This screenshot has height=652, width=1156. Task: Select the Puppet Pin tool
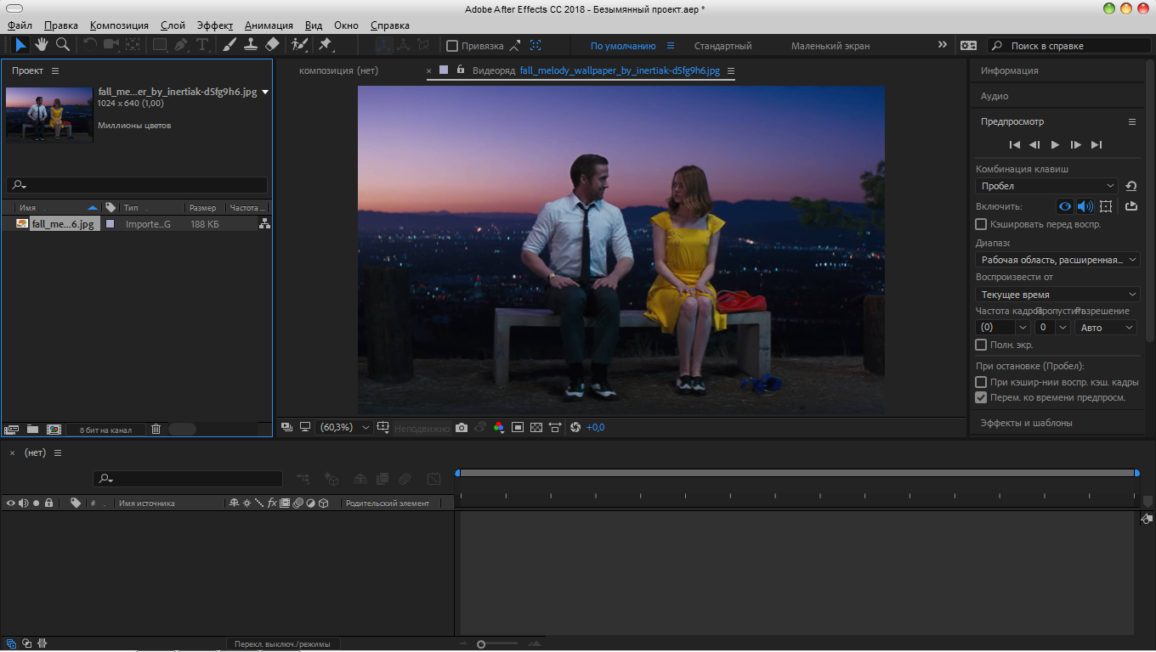pos(326,45)
